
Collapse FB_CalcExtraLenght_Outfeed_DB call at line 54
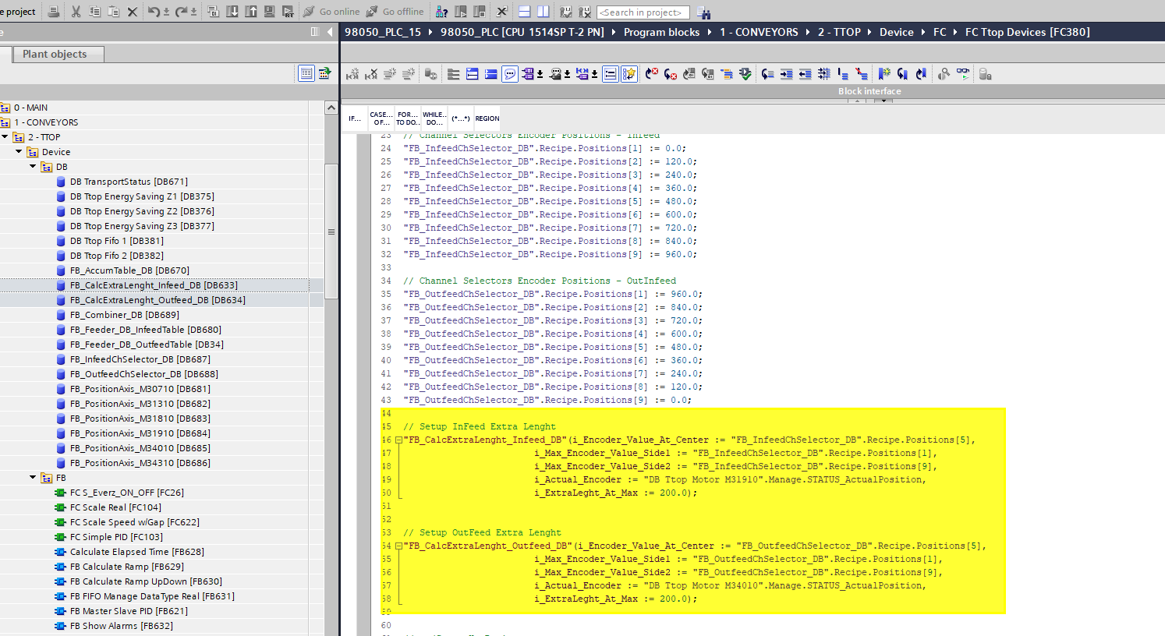coord(398,546)
